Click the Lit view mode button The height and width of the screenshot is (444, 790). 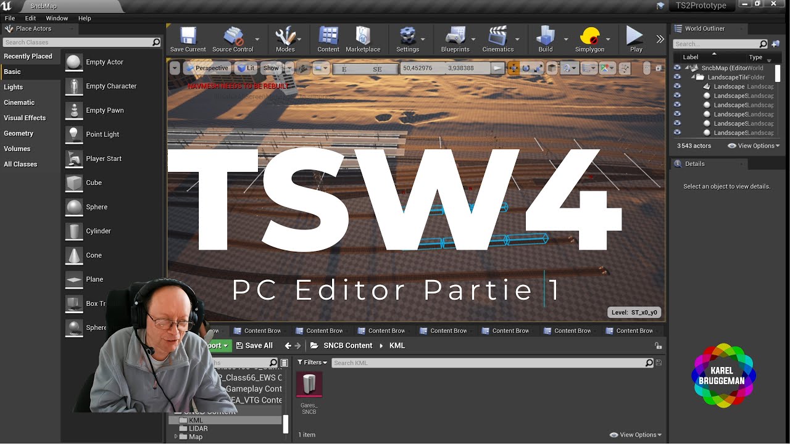[246, 68]
